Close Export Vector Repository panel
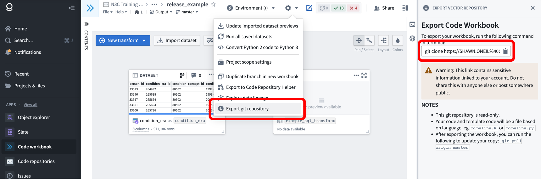This screenshot has height=180, width=541. coord(533,8)
